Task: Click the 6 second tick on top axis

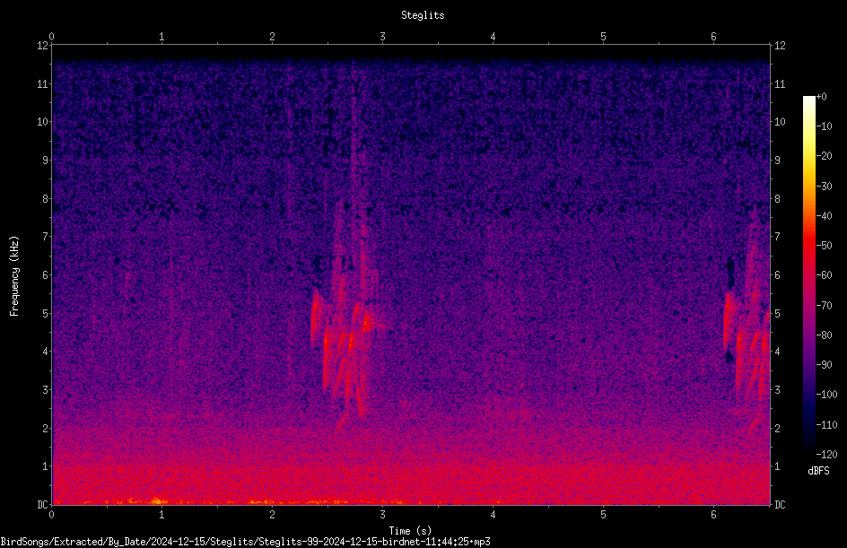Action: tap(713, 37)
